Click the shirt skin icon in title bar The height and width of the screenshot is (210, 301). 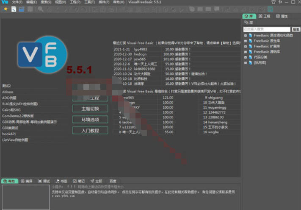click(273, 2)
